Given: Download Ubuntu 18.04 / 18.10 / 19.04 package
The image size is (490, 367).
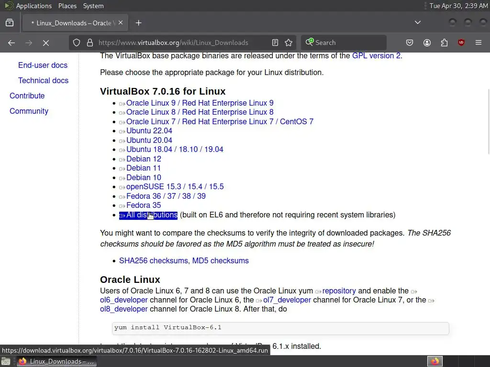Looking at the screenshot, I should point(175,150).
